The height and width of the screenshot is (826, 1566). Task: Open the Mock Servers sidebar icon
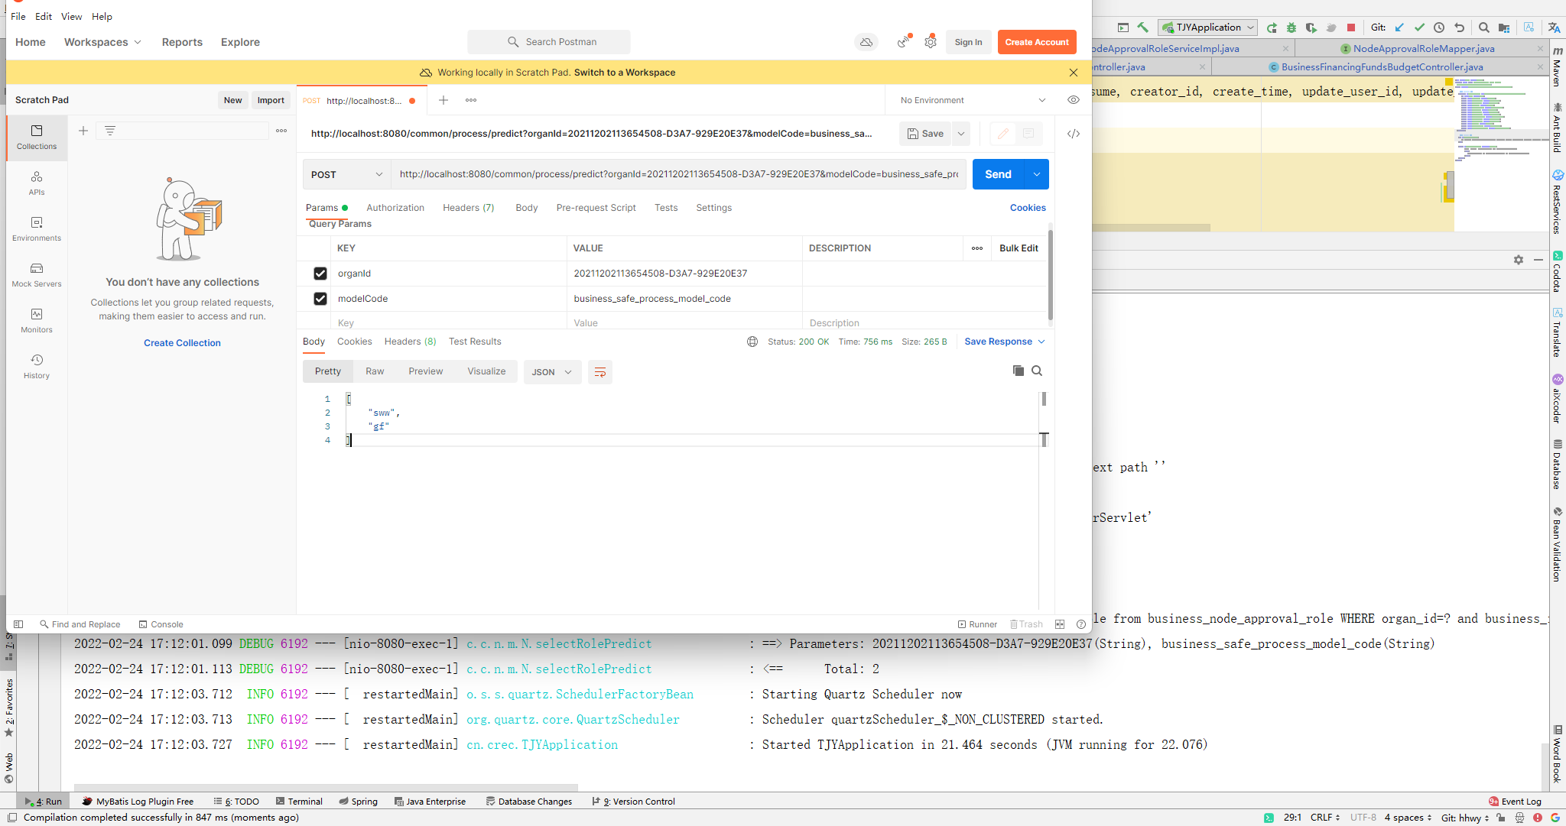click(37, 274)
